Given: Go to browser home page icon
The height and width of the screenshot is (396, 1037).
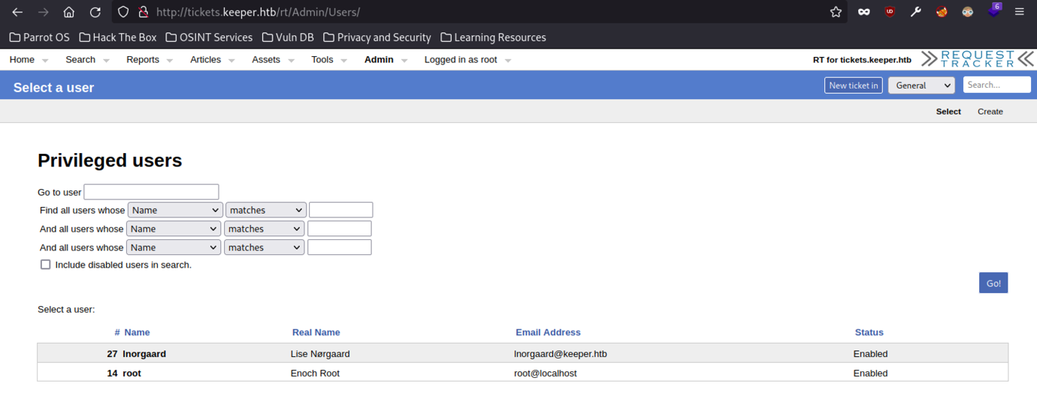Looking at the screenshot, I should pyautogui.click(x=69, y=12).
